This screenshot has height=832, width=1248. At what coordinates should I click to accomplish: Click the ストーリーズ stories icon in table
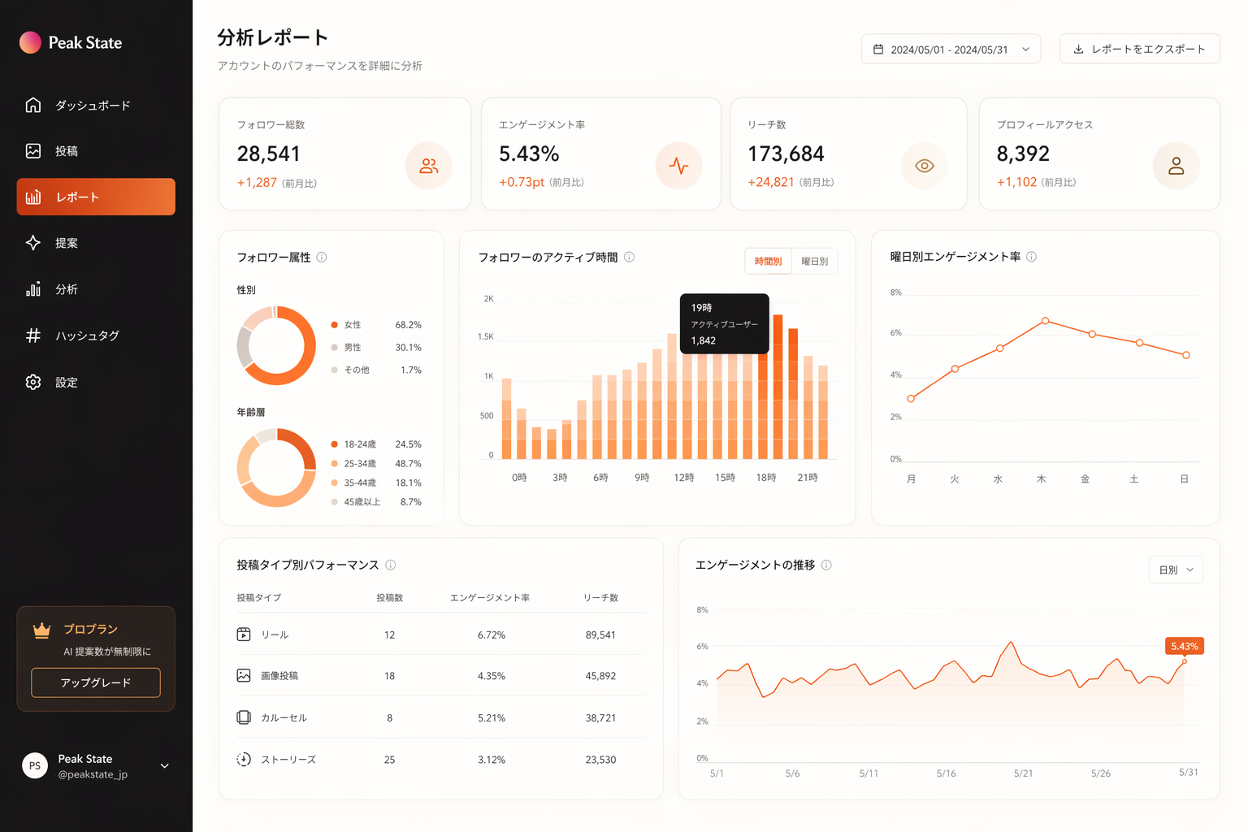pos(244,759)
